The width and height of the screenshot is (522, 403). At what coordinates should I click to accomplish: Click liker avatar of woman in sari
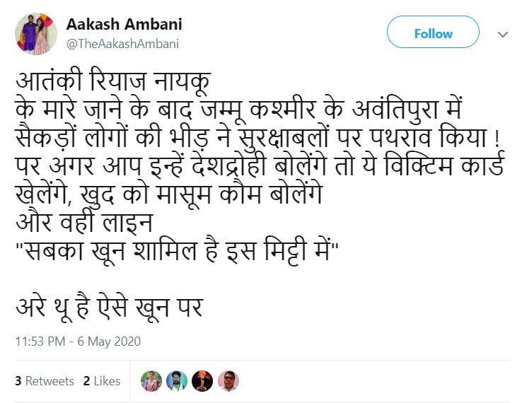[151, 381]
